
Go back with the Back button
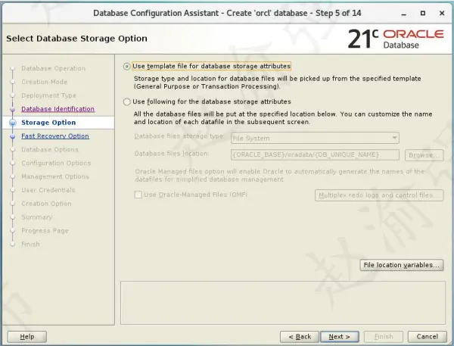(300, 336)
